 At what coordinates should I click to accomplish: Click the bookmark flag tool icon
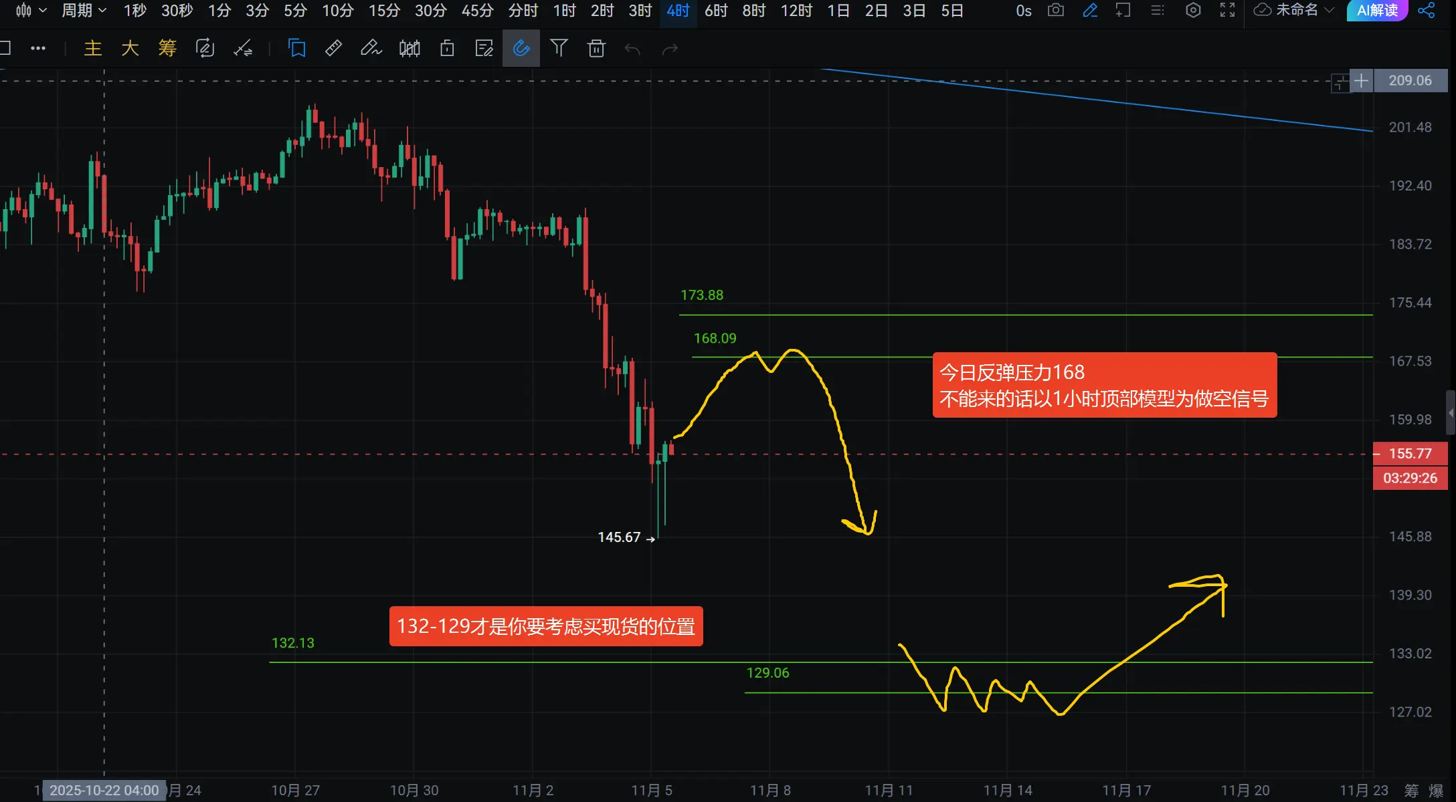pyautogui.click(x=296, y=48)
